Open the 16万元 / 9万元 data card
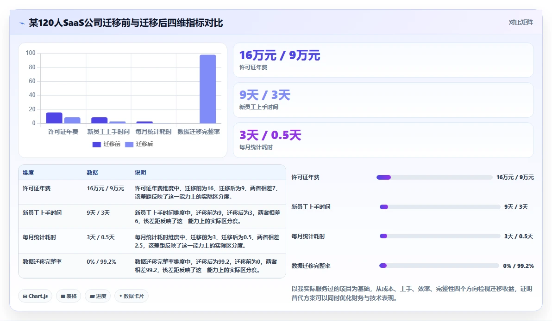Screen dimensions: 552x321 383,60
